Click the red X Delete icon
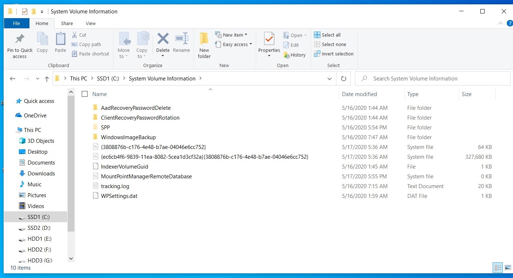The width and height of the screenshot is (513, 278). pyautogui.click(x=163, y=38)
